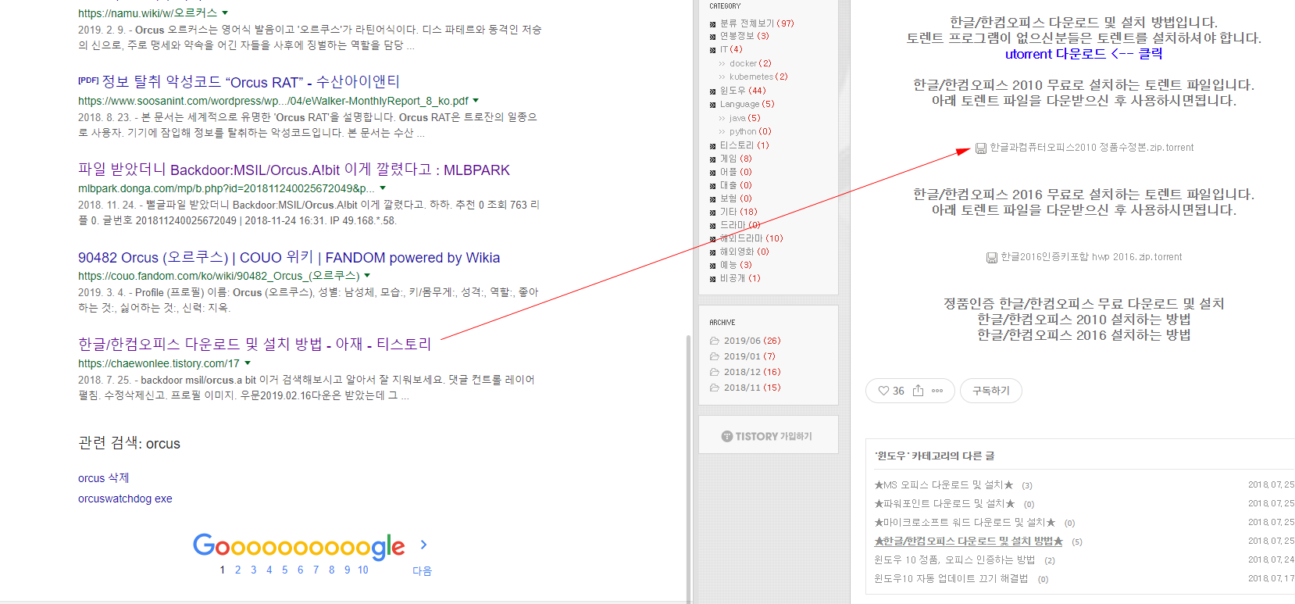The image size is (1295, 604).
Task: Click the 구독하기 subscribe button
Action: coord(991,391)
